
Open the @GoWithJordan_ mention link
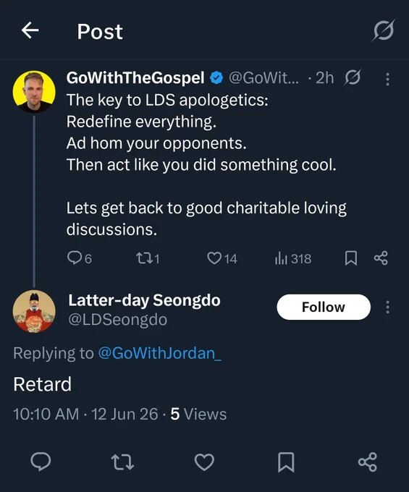[x=160, y=353]
